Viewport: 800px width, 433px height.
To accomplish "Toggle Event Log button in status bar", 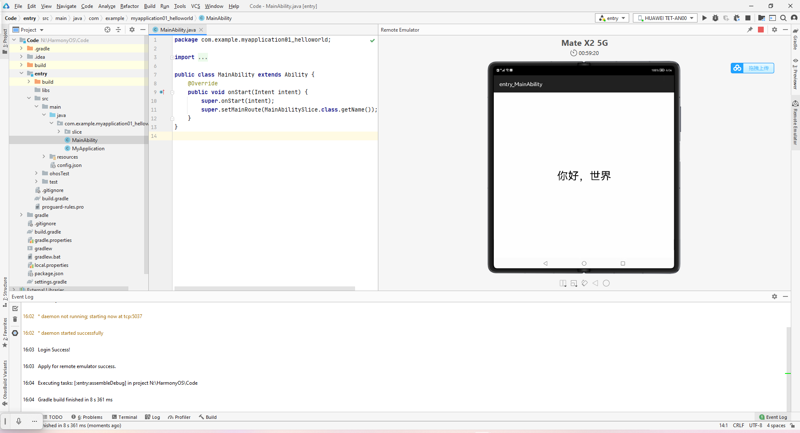I will pos(773,417).
